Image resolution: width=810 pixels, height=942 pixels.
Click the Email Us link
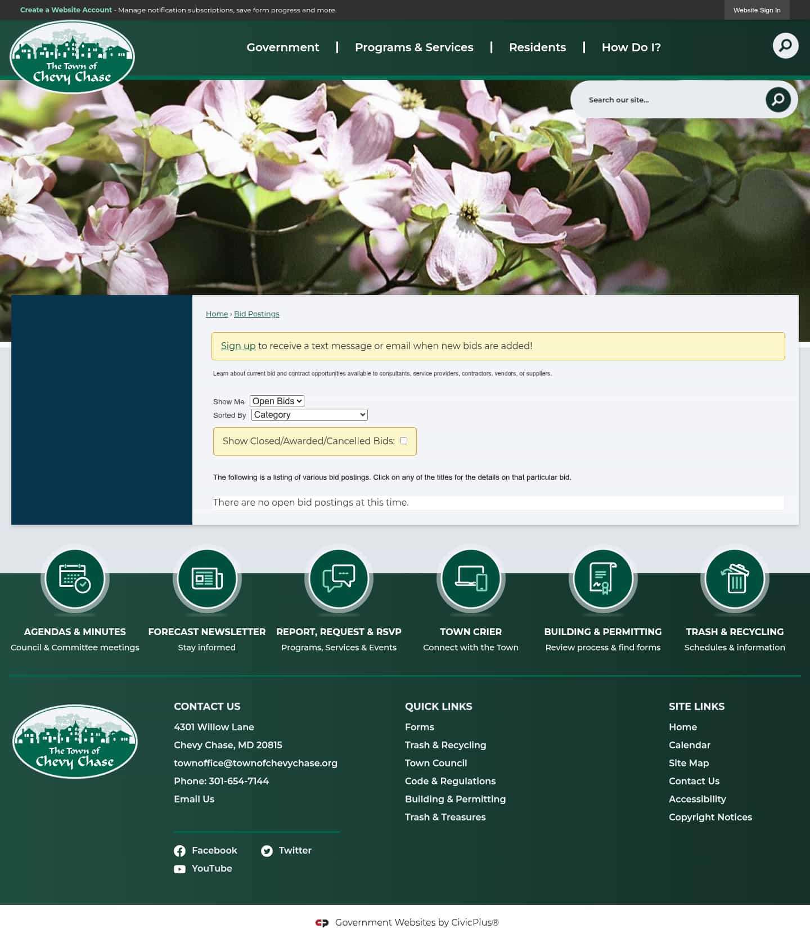pyautogui.click(x=194, y=799)
